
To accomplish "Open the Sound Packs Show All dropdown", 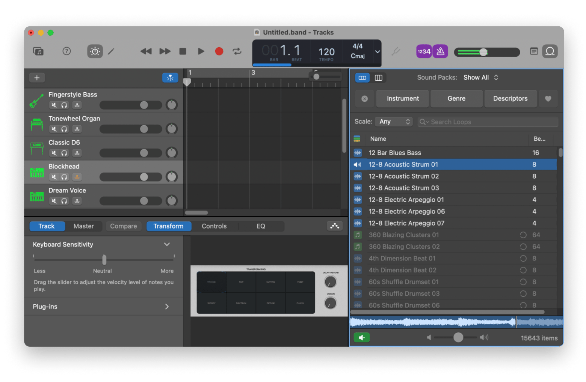I will tap(480, 77).
